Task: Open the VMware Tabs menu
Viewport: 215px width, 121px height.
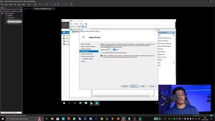Action: point(19,4)
